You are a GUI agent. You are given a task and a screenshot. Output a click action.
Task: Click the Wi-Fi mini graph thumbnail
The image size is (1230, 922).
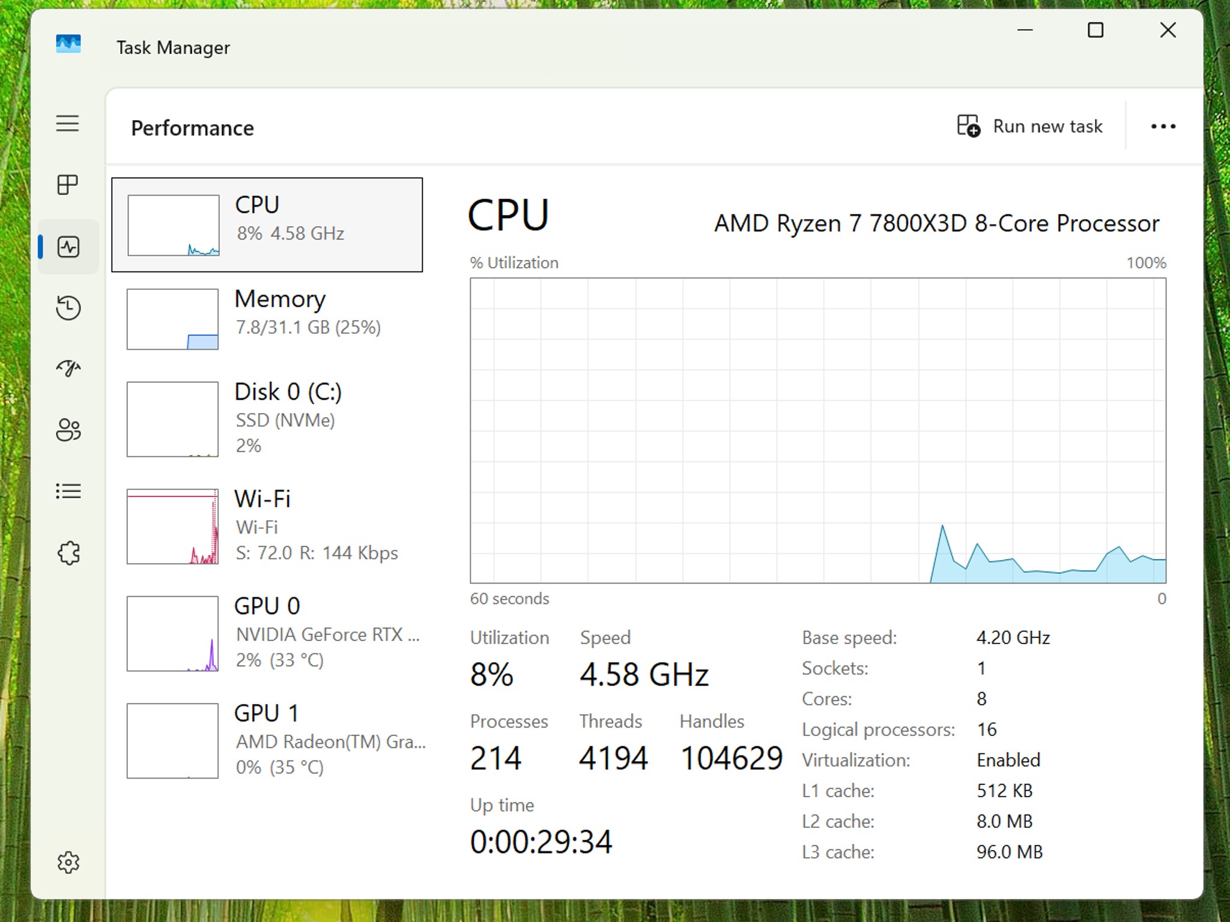pos(172,526)
